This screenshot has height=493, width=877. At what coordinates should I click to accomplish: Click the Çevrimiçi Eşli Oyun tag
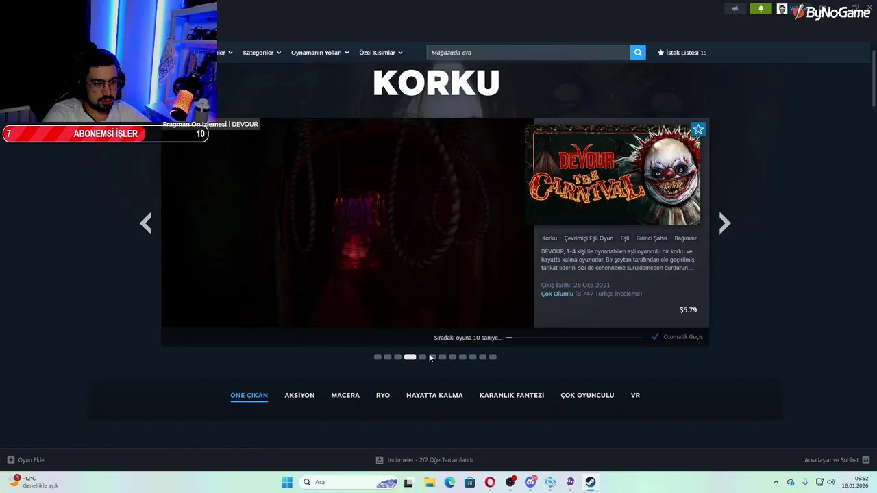pyautogui.click(x=589, y=238)
